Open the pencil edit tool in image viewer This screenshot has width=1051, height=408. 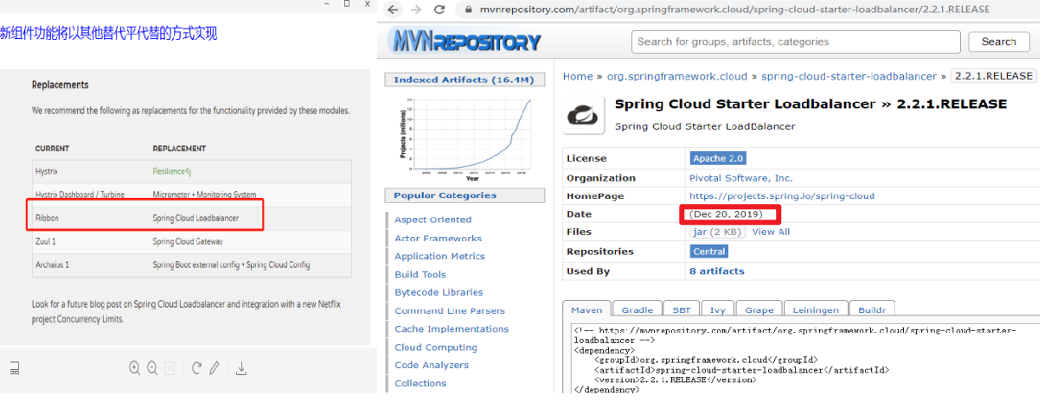coord(215,367)
